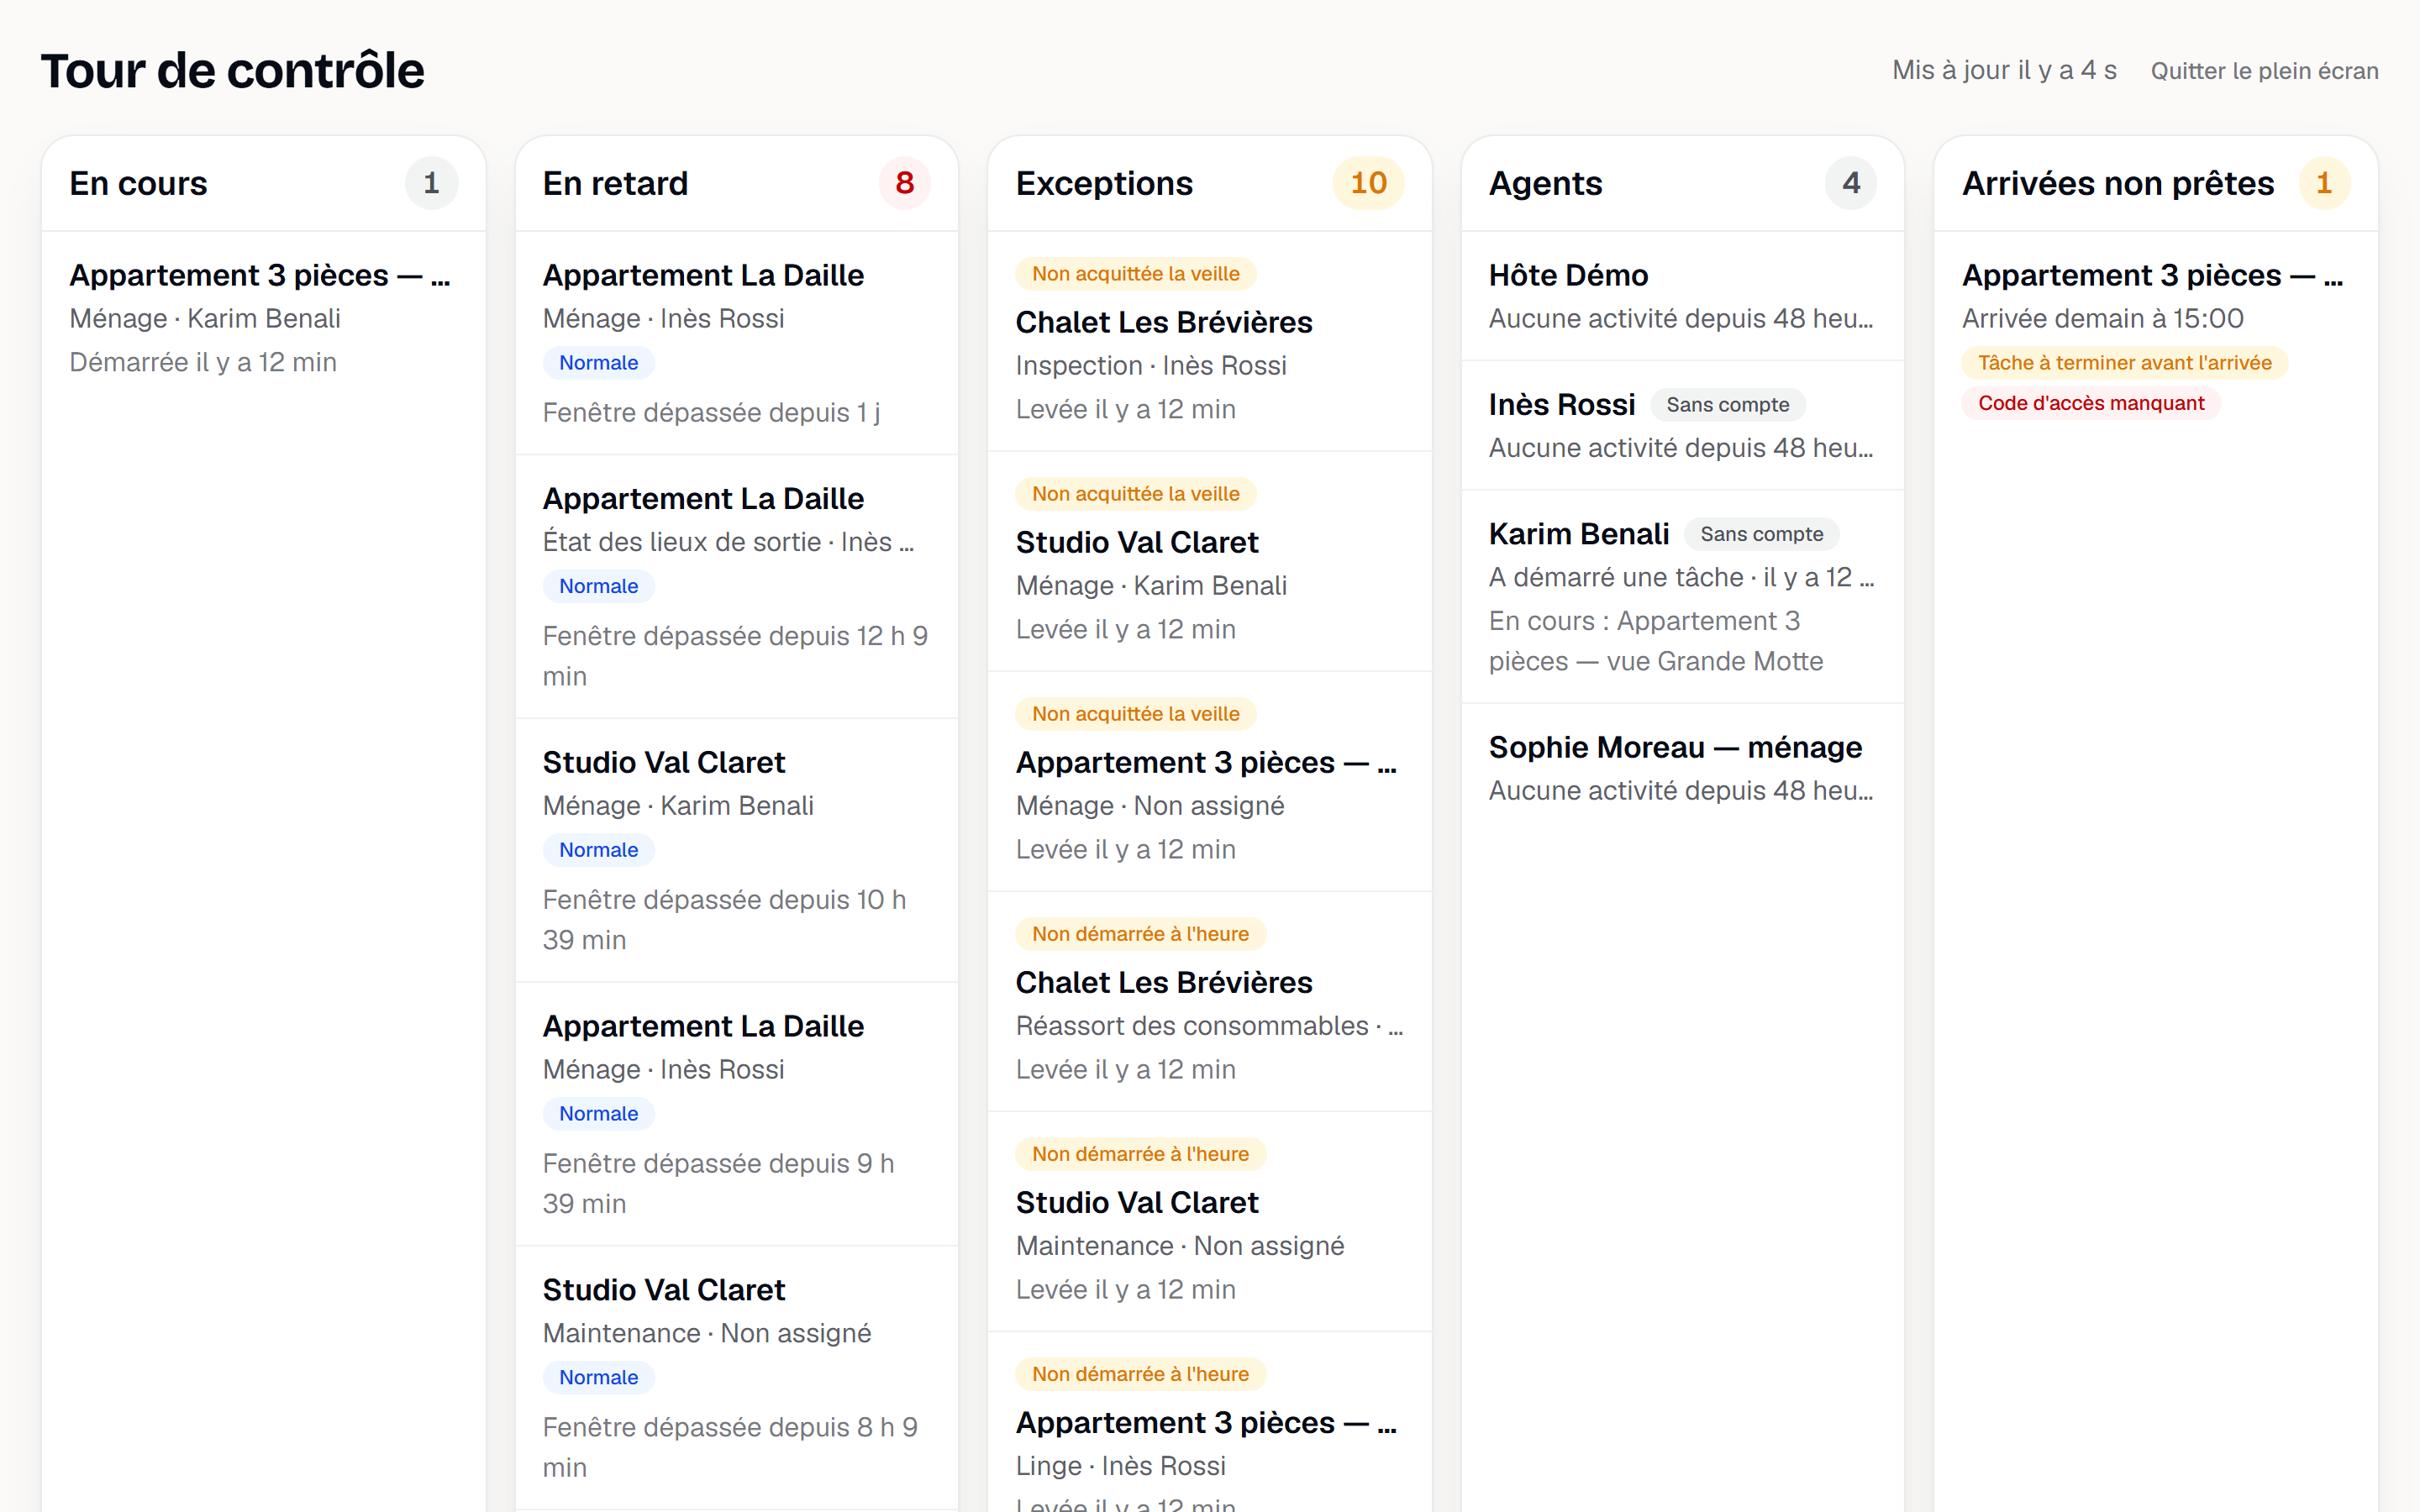Viewport: 2420px width, 1512px height.
Task: Click the En cours count badge
Action: tap(431, 183)
